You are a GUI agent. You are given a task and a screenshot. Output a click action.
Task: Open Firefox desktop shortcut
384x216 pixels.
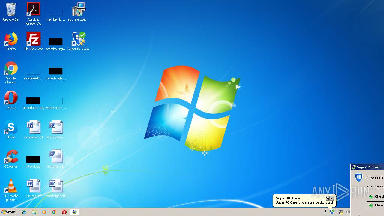pyautogui.click(x=11, y=42)
